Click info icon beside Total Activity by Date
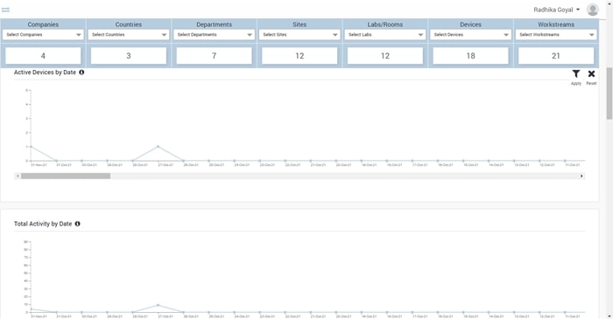This screenshot has width=613, height=319. pos(77,224)
